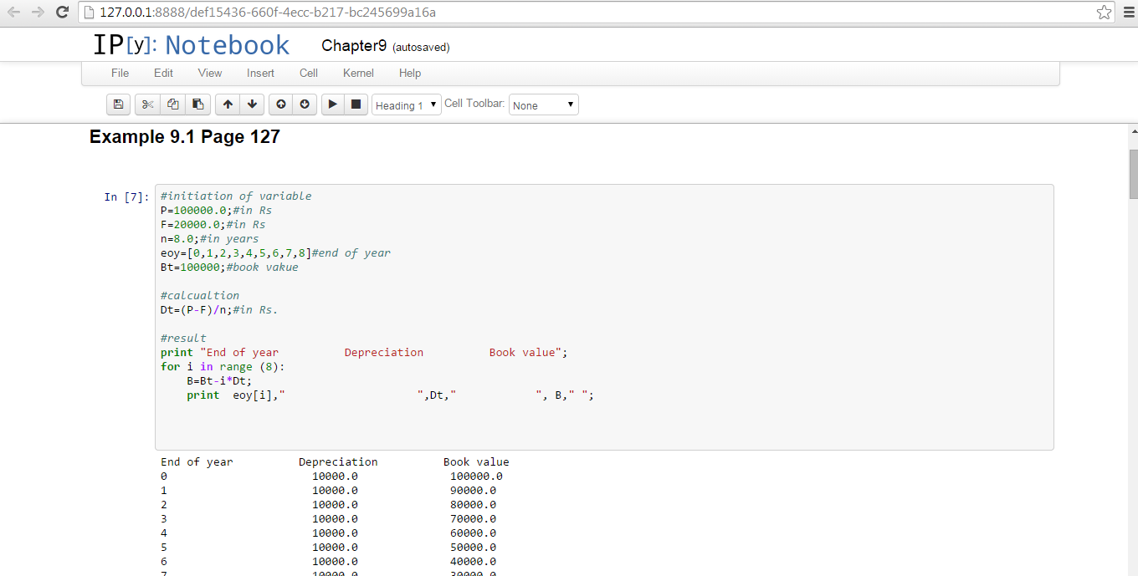Viewport: 1138px width, 576px height.
Task: Reload the page in the browser
Action: tap(62, 13)
